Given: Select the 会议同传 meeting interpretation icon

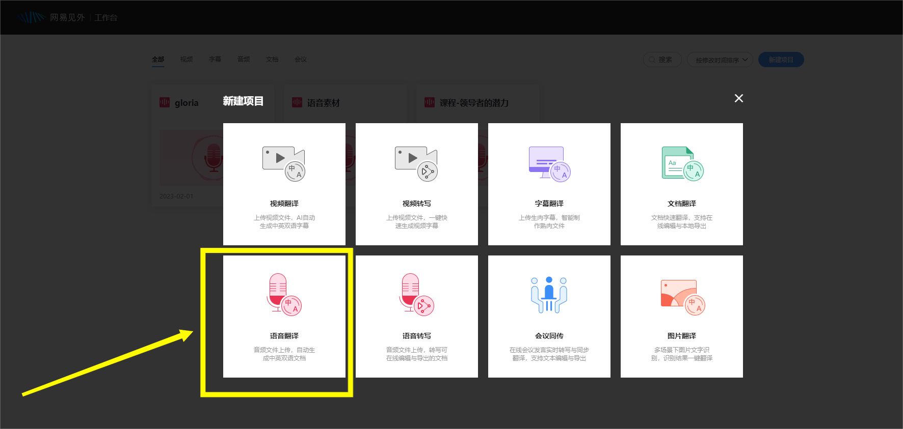Looking at the screenshot, I should tap(549, 295).
